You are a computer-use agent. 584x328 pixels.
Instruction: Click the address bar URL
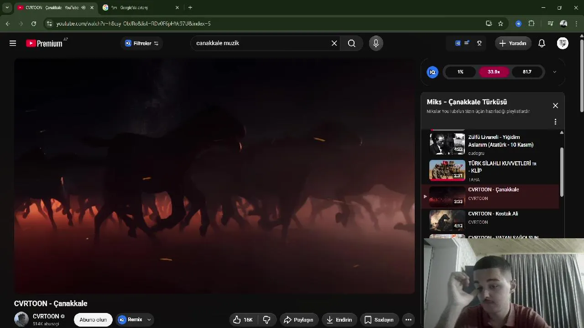[x=133, y=24]
